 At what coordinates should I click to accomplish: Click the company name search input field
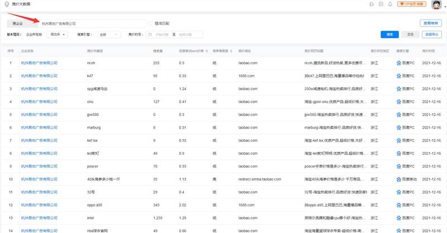[89, 23]
